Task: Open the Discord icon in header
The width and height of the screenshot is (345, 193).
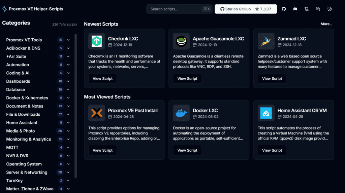Action: pyautogui.click(x=295, y=9)
